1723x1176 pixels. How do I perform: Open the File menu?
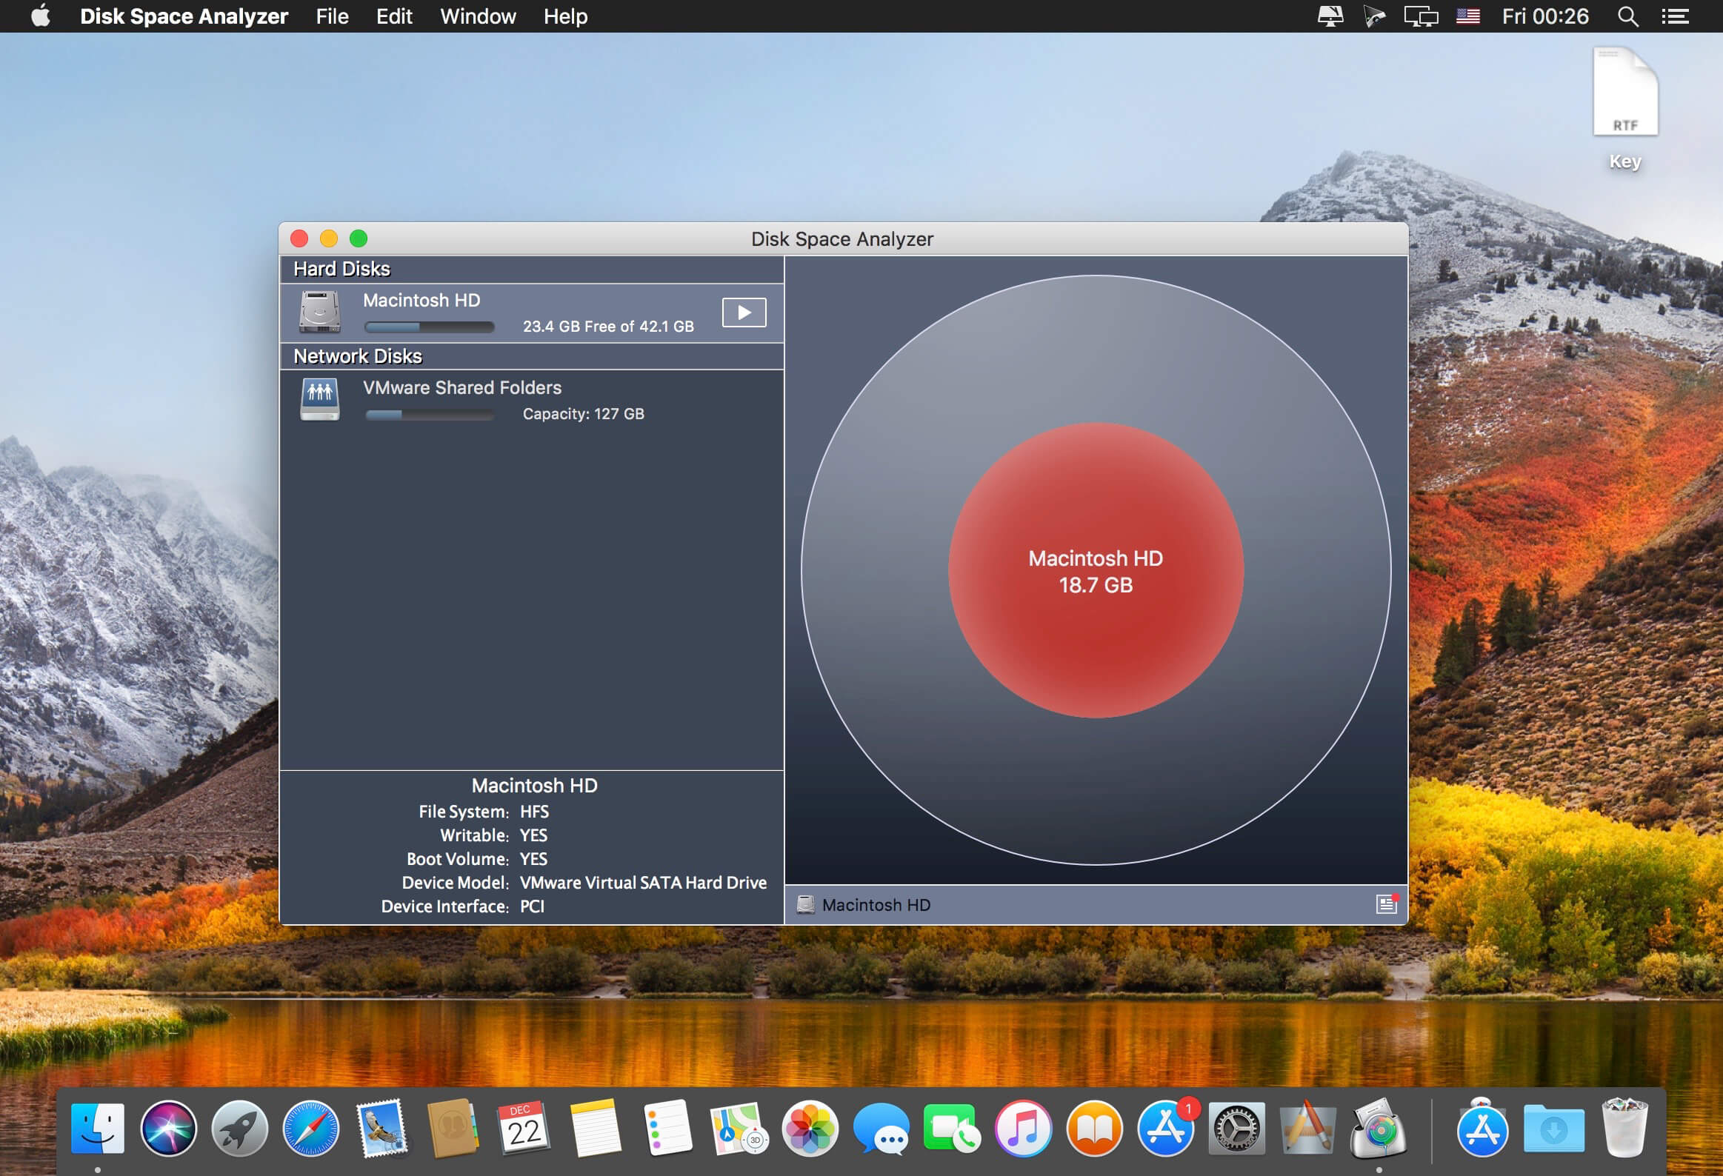332,16
